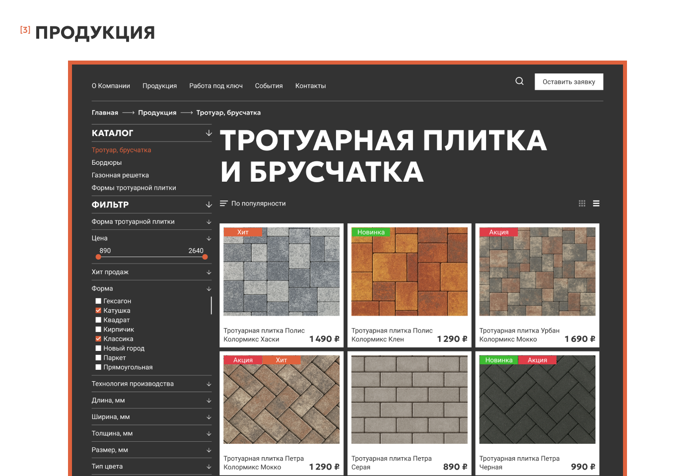Image resolution: width=695 pixels, height=476 pixels.
Task: Collapse the КАТАЛОГ section arrow
Action: click(x=208, y=133)
